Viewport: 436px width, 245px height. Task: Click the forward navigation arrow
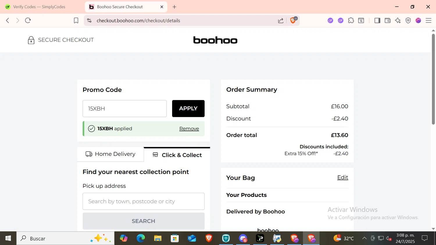[18, 20]
